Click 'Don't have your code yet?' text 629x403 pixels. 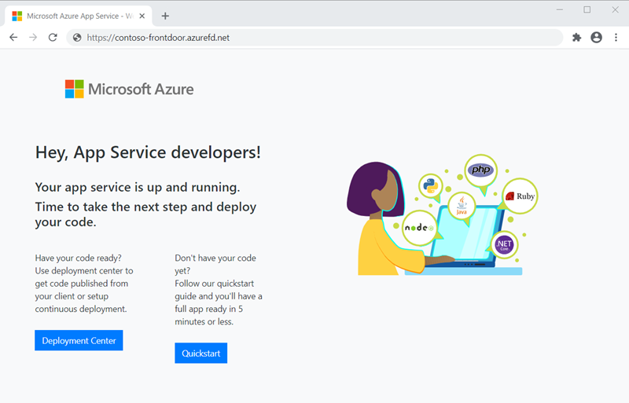pyautogui.click(x=215, y=264)
